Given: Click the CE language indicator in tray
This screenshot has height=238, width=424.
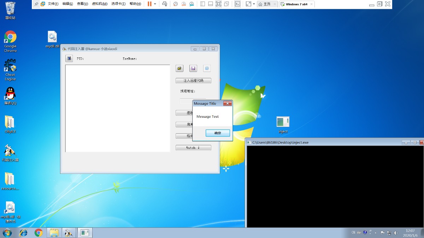Looking at the screenshot, I should [x=353, y=233].
